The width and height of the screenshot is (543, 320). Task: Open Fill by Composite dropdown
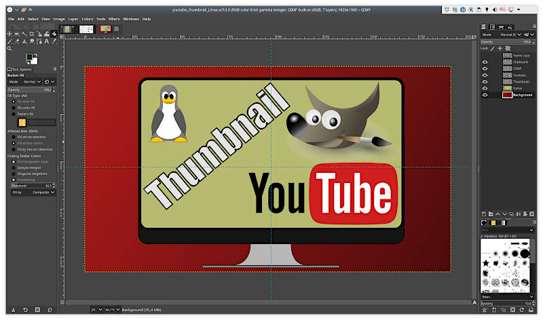click(33, 193)
